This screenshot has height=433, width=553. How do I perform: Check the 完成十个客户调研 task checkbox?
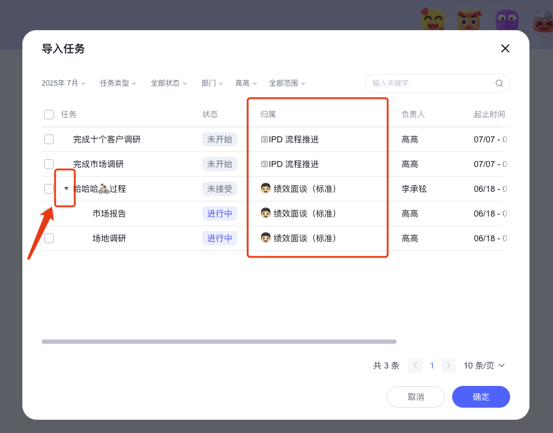click(48, 139)
